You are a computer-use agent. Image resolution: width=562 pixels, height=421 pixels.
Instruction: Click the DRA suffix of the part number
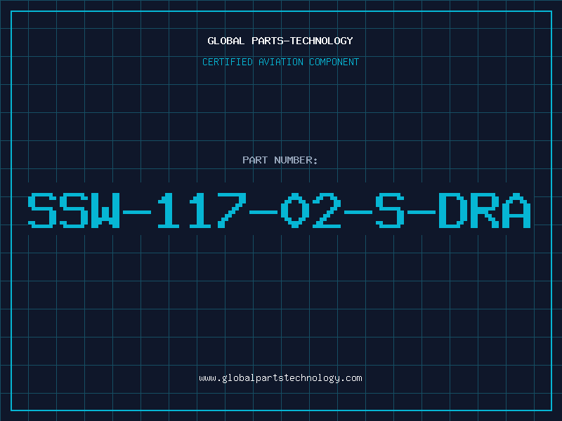click(x=485, y=210)
